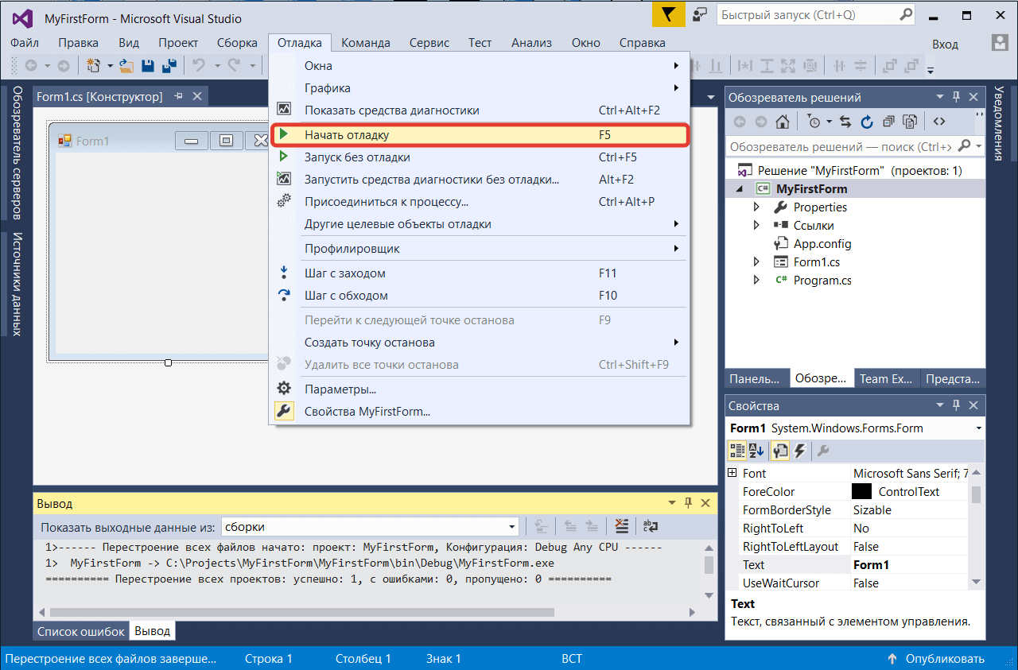Select Запуск без отладки menu item
The image size is (1018, 670).
tap(480, 157)
